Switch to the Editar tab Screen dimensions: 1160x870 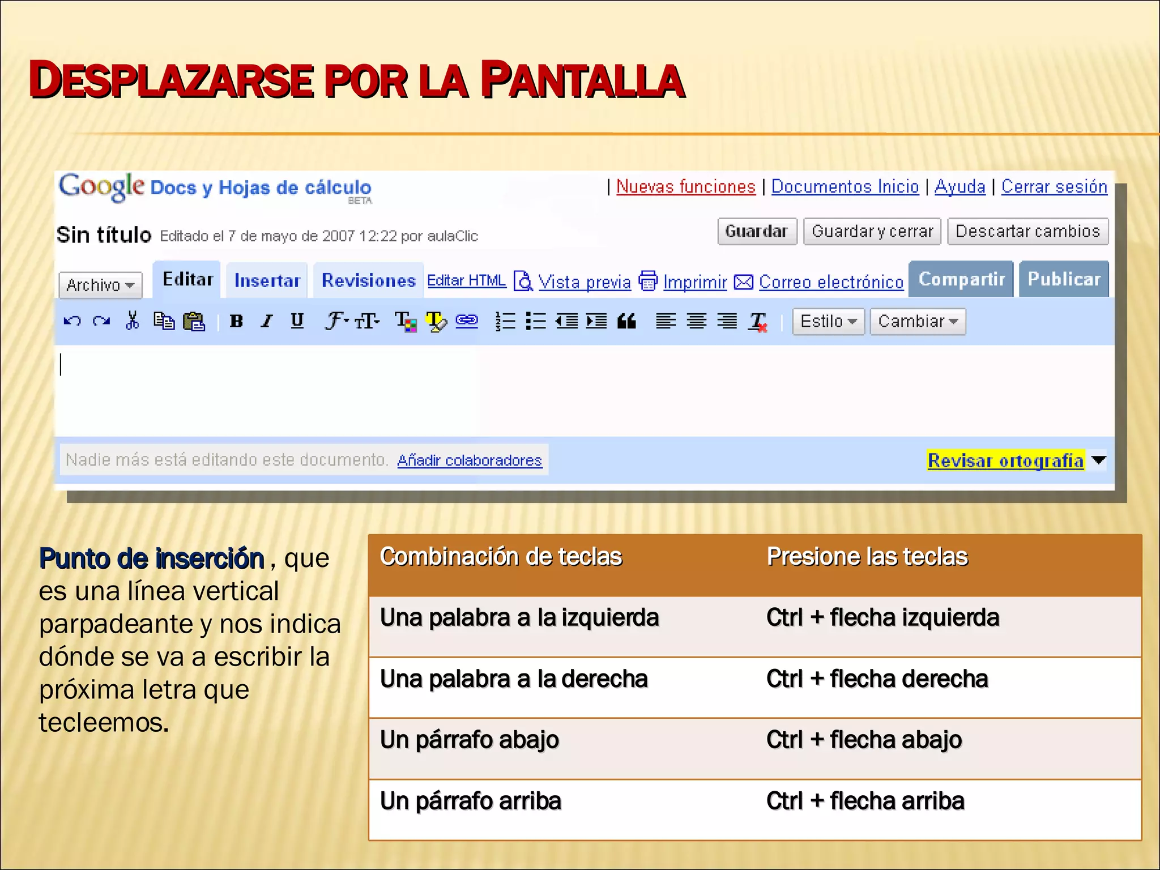(x=187, y=279)
